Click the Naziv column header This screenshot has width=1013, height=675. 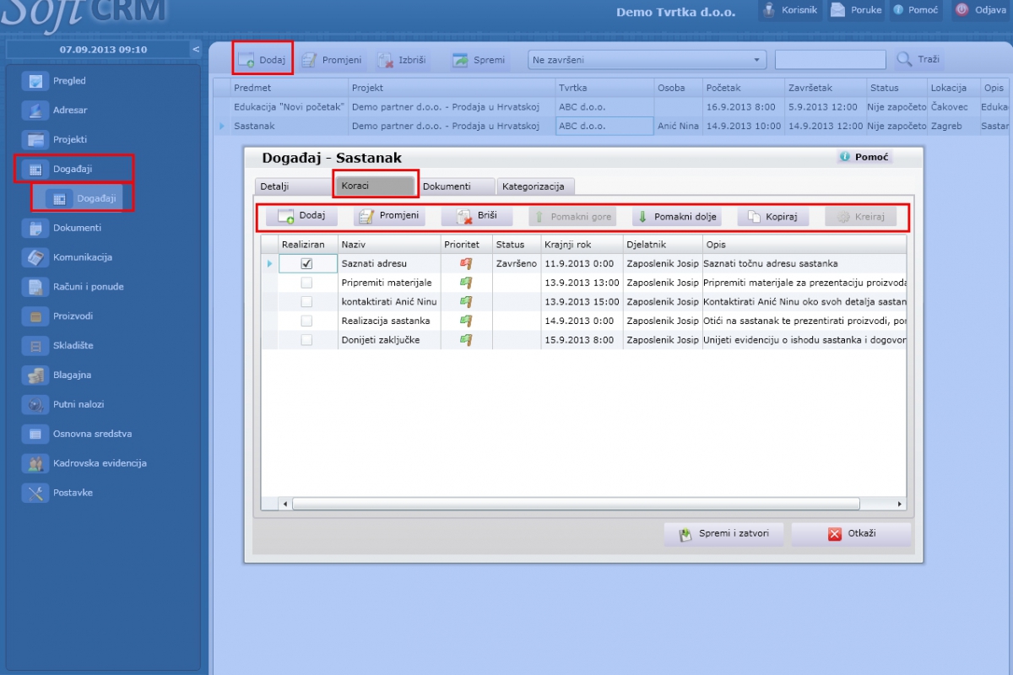[x=389, y=245]
